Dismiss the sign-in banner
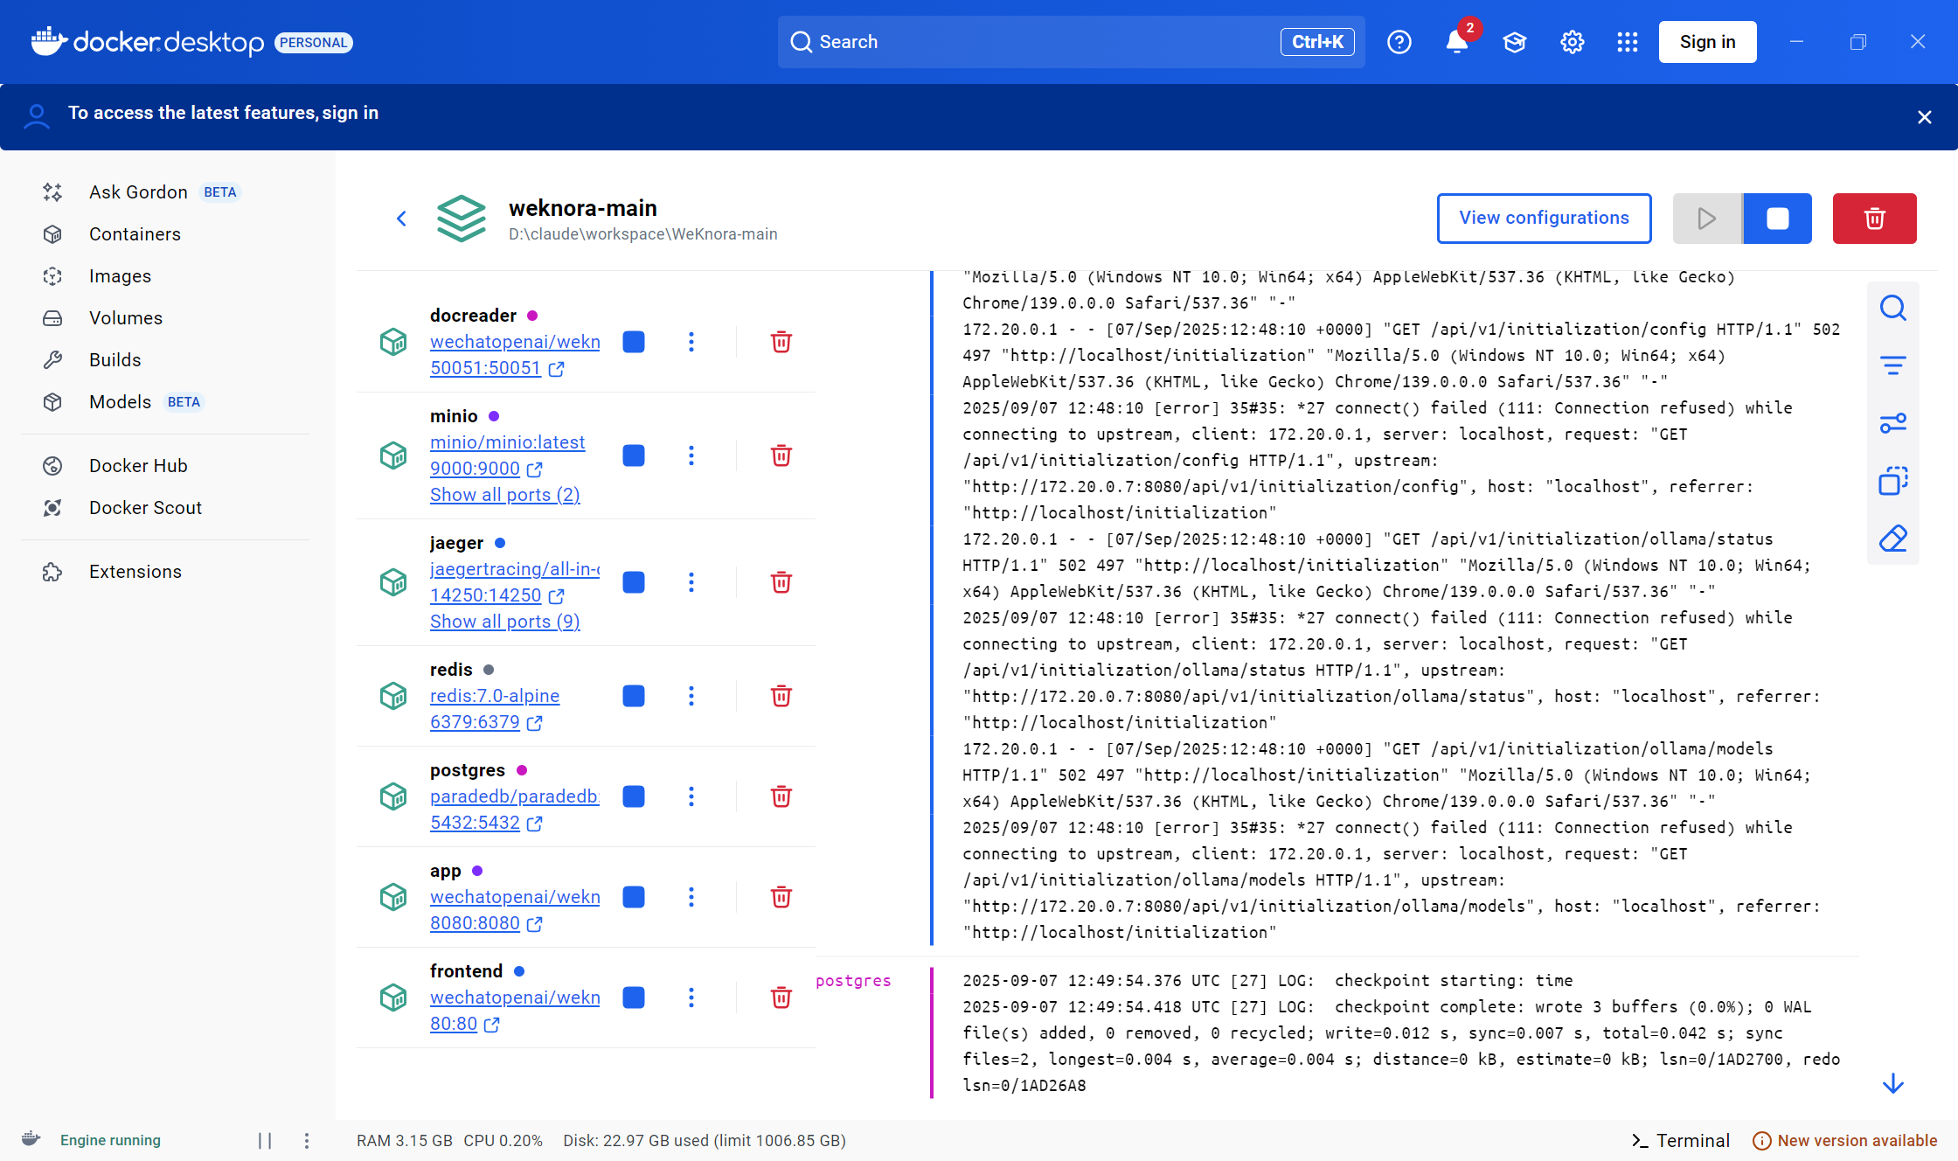The image size is (1958, 1161). [x=1925, y=117]
